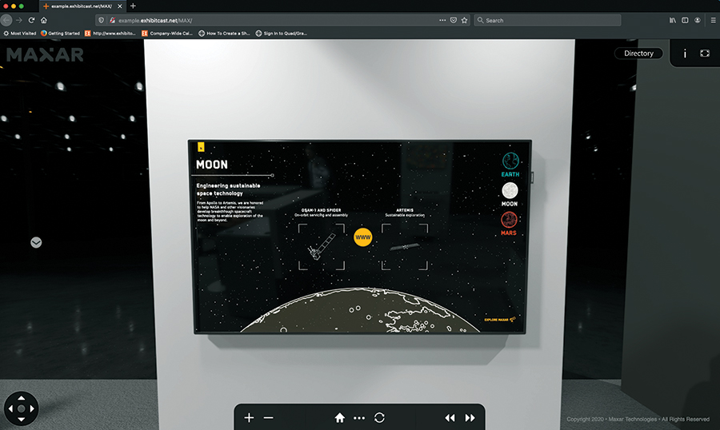Open the Getting Started bookmark
The width and height of the screenshot is (720, 430).
[60, 33]
